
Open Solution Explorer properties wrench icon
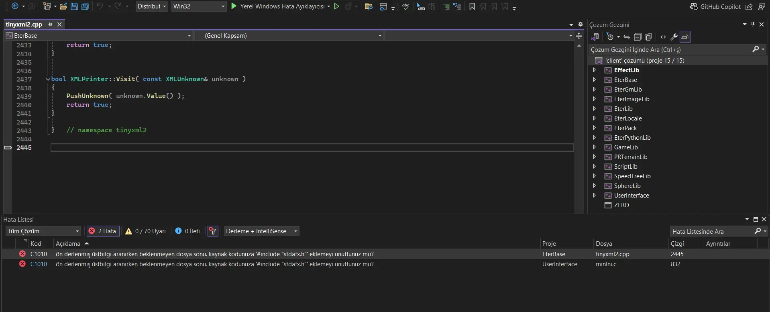[x=674, y=37]
